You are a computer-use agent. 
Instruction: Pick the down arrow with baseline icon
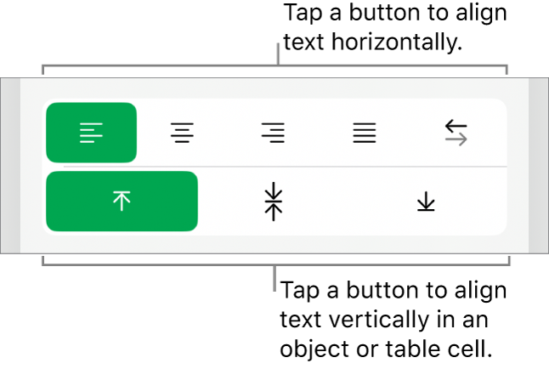click(x=425, y=202)
